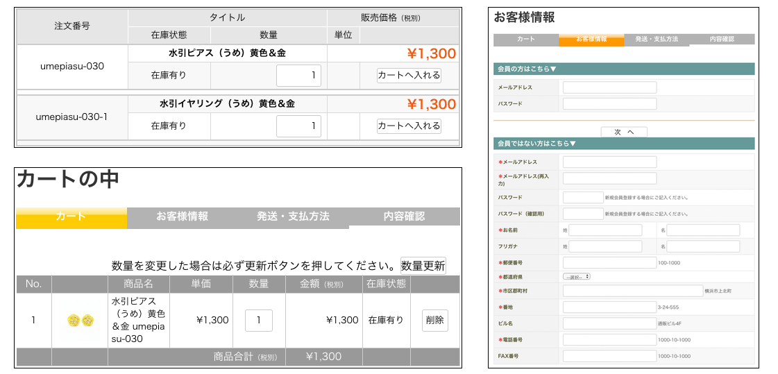This screenshot has height=374, width=778.
Task: Open the 都道府県 選択 dropdown
Action: tap(577, 277)
